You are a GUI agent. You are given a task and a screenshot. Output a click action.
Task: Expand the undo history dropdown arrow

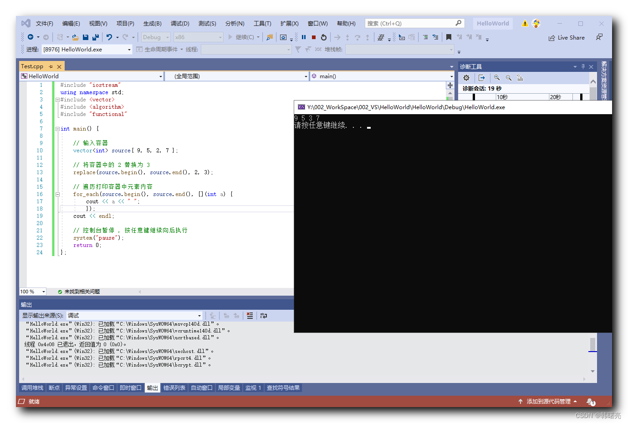[x=117, y=37]
